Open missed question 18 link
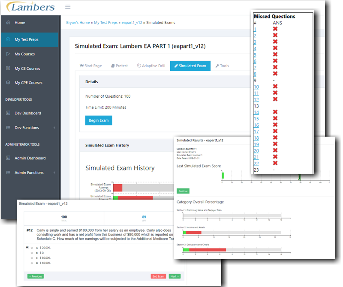343x287 pixels. coord(256,138)
